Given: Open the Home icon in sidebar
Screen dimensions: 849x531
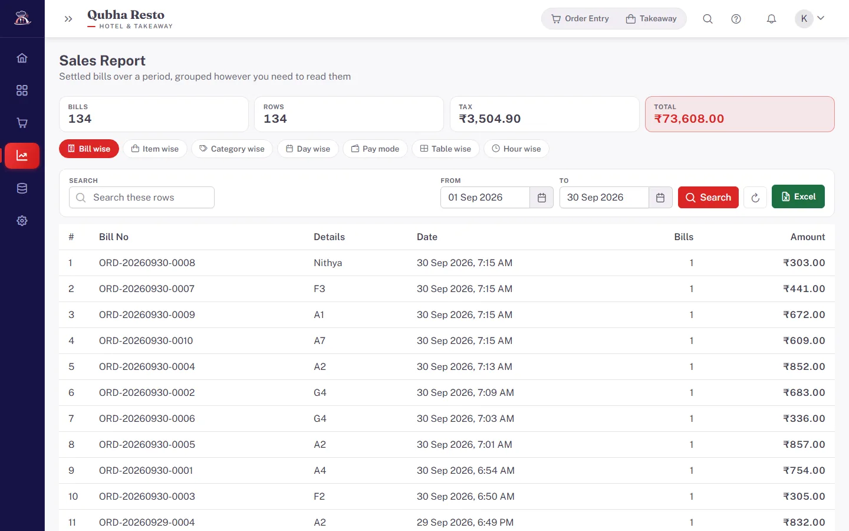Looking at the screenshot, I should [x=22, y=58].
